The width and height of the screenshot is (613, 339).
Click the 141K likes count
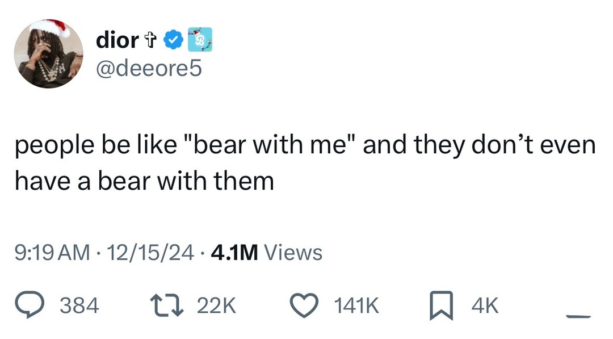[356, 307]
